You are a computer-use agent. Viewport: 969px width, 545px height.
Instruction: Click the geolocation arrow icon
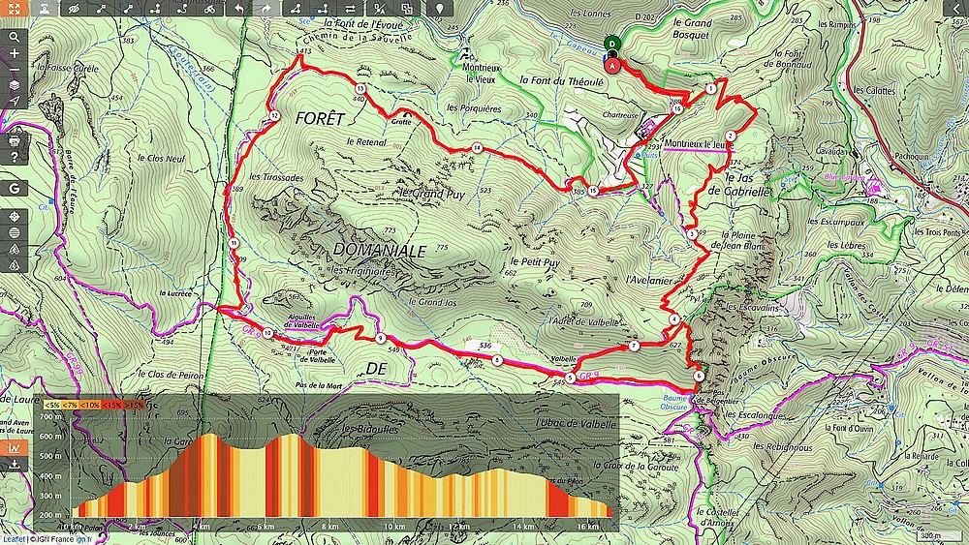[x=15, y=102]
